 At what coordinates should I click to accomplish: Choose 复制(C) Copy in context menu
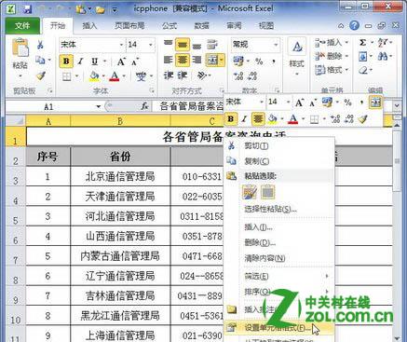click(x=278, y=161)
